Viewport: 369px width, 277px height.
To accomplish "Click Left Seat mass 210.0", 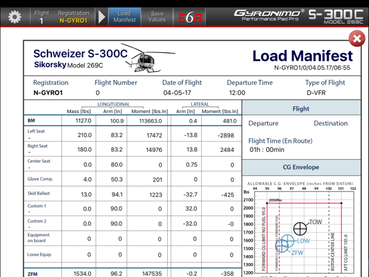I will [84, 135].
